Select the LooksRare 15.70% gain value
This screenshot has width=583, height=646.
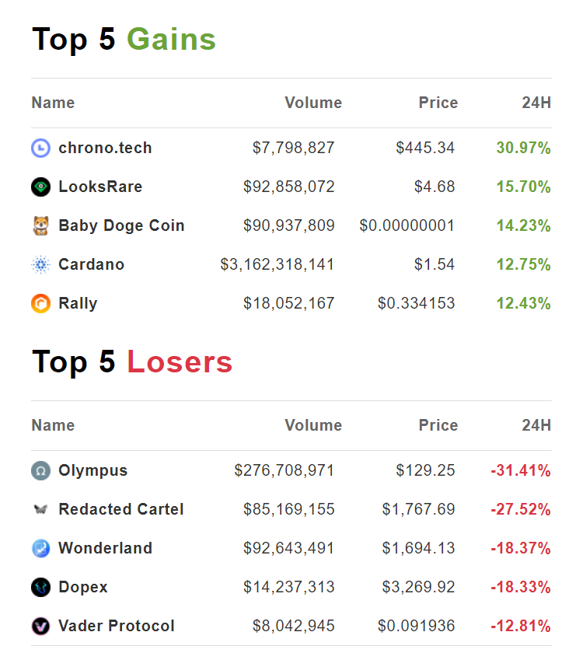click(x=524, y=187)
